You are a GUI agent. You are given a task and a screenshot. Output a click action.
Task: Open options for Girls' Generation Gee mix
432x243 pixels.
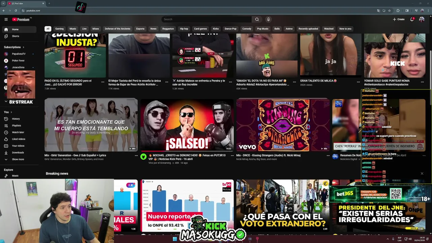click(x=136, y=156)
